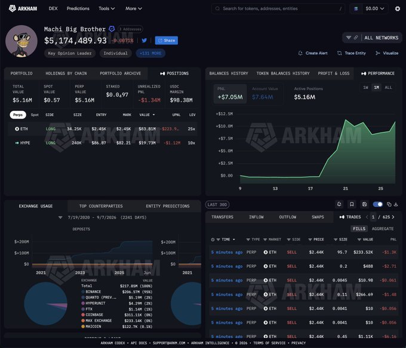Viewport: 406px width, 348px height.
Task: Click the clock icon in the Time column header
Action: click(x=213, y=239)
